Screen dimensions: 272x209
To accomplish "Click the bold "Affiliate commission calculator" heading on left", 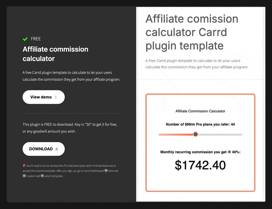I will (55, 54).
